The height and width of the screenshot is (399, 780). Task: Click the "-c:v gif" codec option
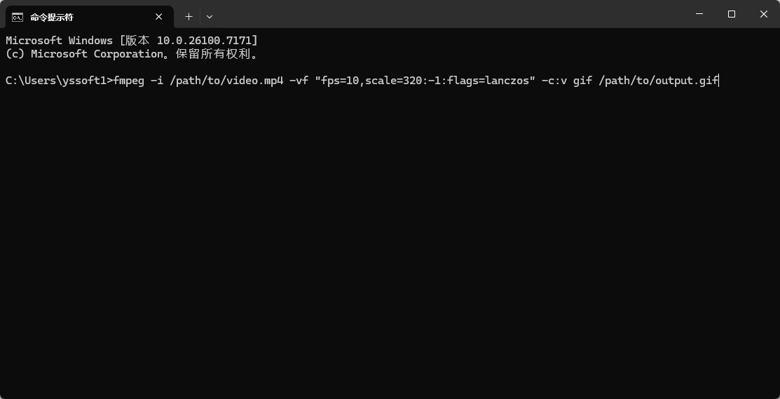pyautogui.click(x=566, y=81)
